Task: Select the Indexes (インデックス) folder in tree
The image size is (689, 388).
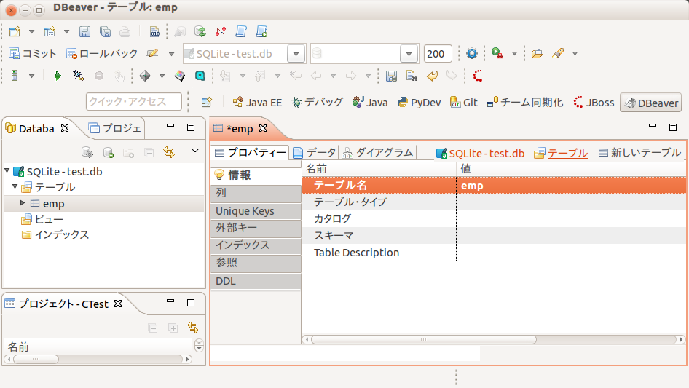Action: [55, 234]
